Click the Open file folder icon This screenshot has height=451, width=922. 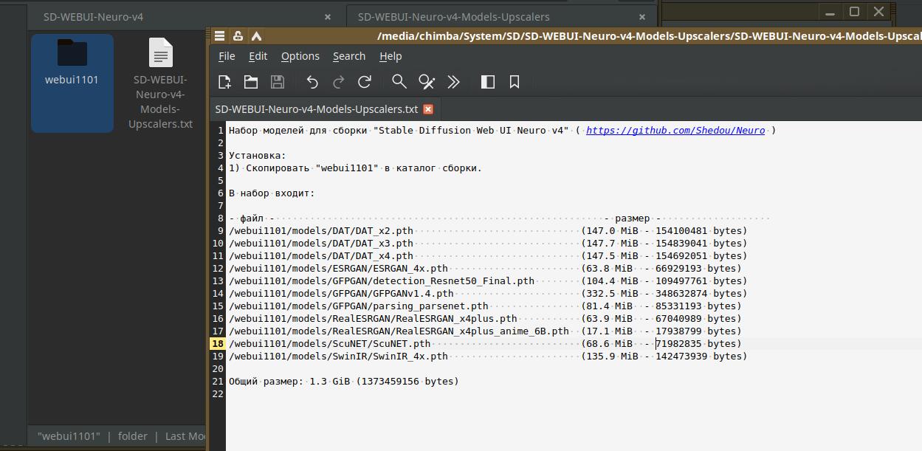[251, 82]
